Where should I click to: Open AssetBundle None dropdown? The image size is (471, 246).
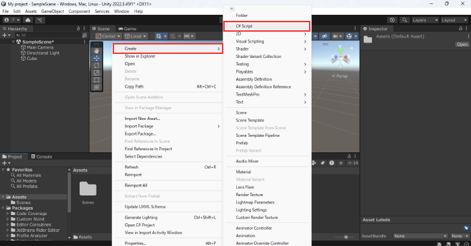(420, 236)
